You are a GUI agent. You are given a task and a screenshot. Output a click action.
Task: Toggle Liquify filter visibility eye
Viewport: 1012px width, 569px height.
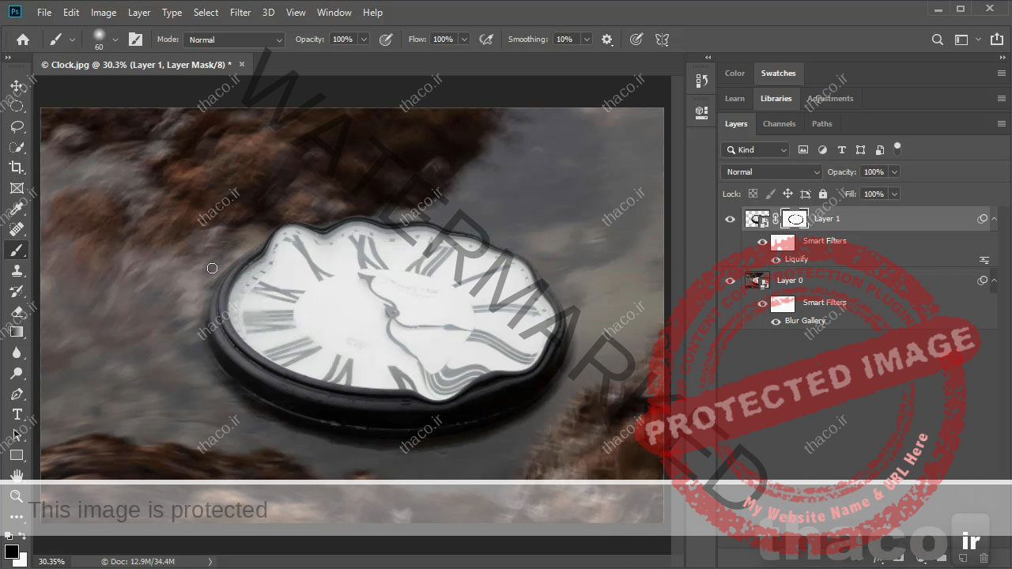click(x=776, y=259)
